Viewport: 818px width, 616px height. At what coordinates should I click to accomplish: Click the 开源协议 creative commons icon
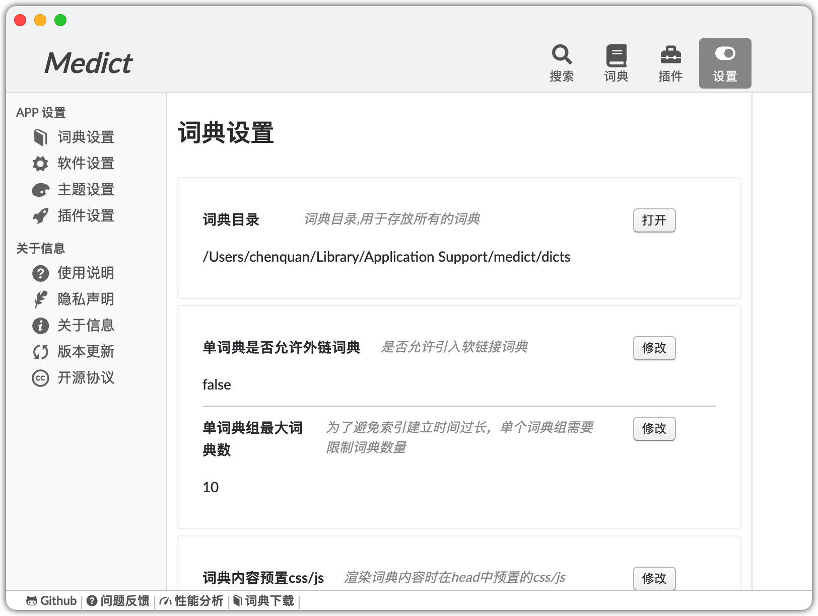(40, 378)
